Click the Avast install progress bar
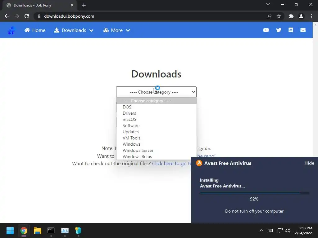The height and width of the screenshot is (238, 318). point(255,193)
